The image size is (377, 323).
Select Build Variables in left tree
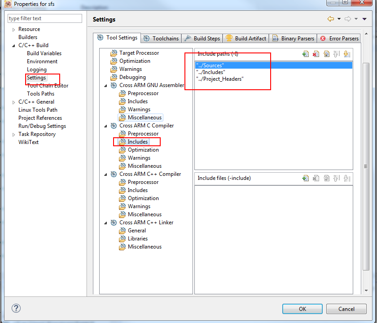point(44,53)
